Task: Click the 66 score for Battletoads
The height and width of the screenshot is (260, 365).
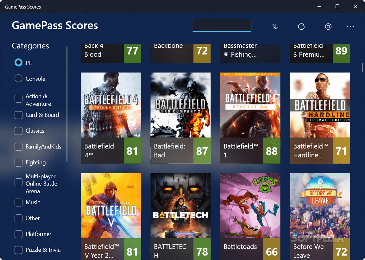Action: [x=272, y=249]
